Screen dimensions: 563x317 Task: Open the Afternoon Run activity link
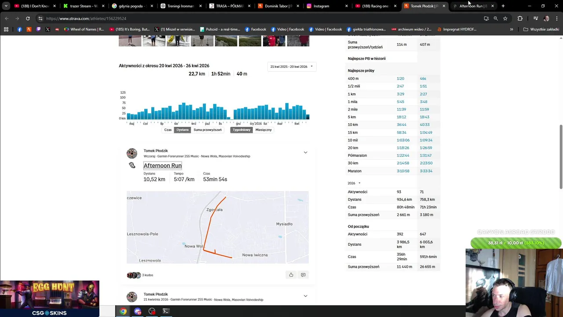click(x=162, y=166)
